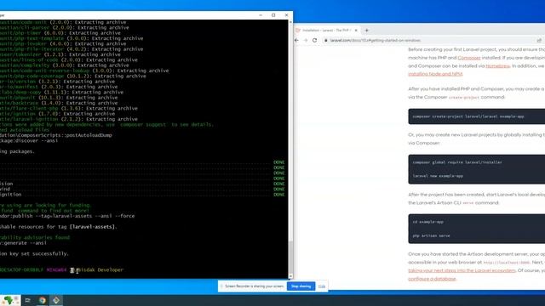Viewport: 545px width, 306px height.
Task: Open a new browser tab with plus icon
Action: coord(366,31)
